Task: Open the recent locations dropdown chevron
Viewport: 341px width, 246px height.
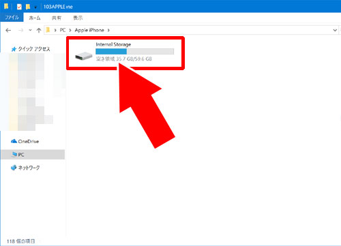Action: (x=30, y=30)
